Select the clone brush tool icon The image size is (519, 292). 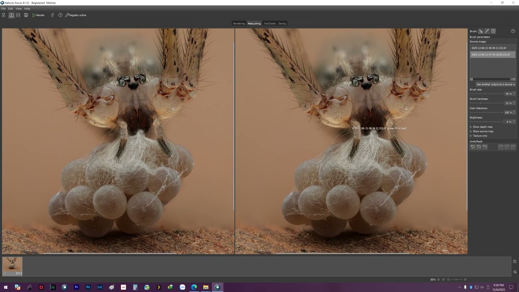coord(480,31)
